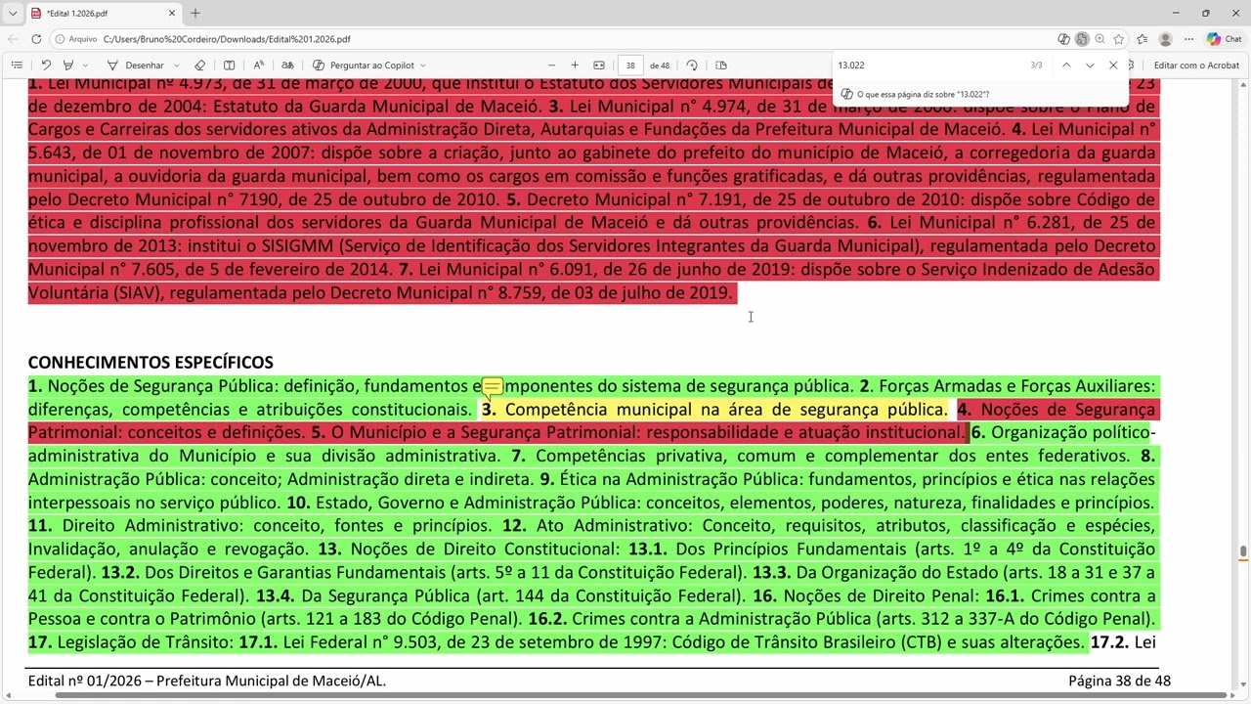Screen dimensions: 1251x704
Task: Click the undo arrow in PDF toolbar
Action: (45, 66)
